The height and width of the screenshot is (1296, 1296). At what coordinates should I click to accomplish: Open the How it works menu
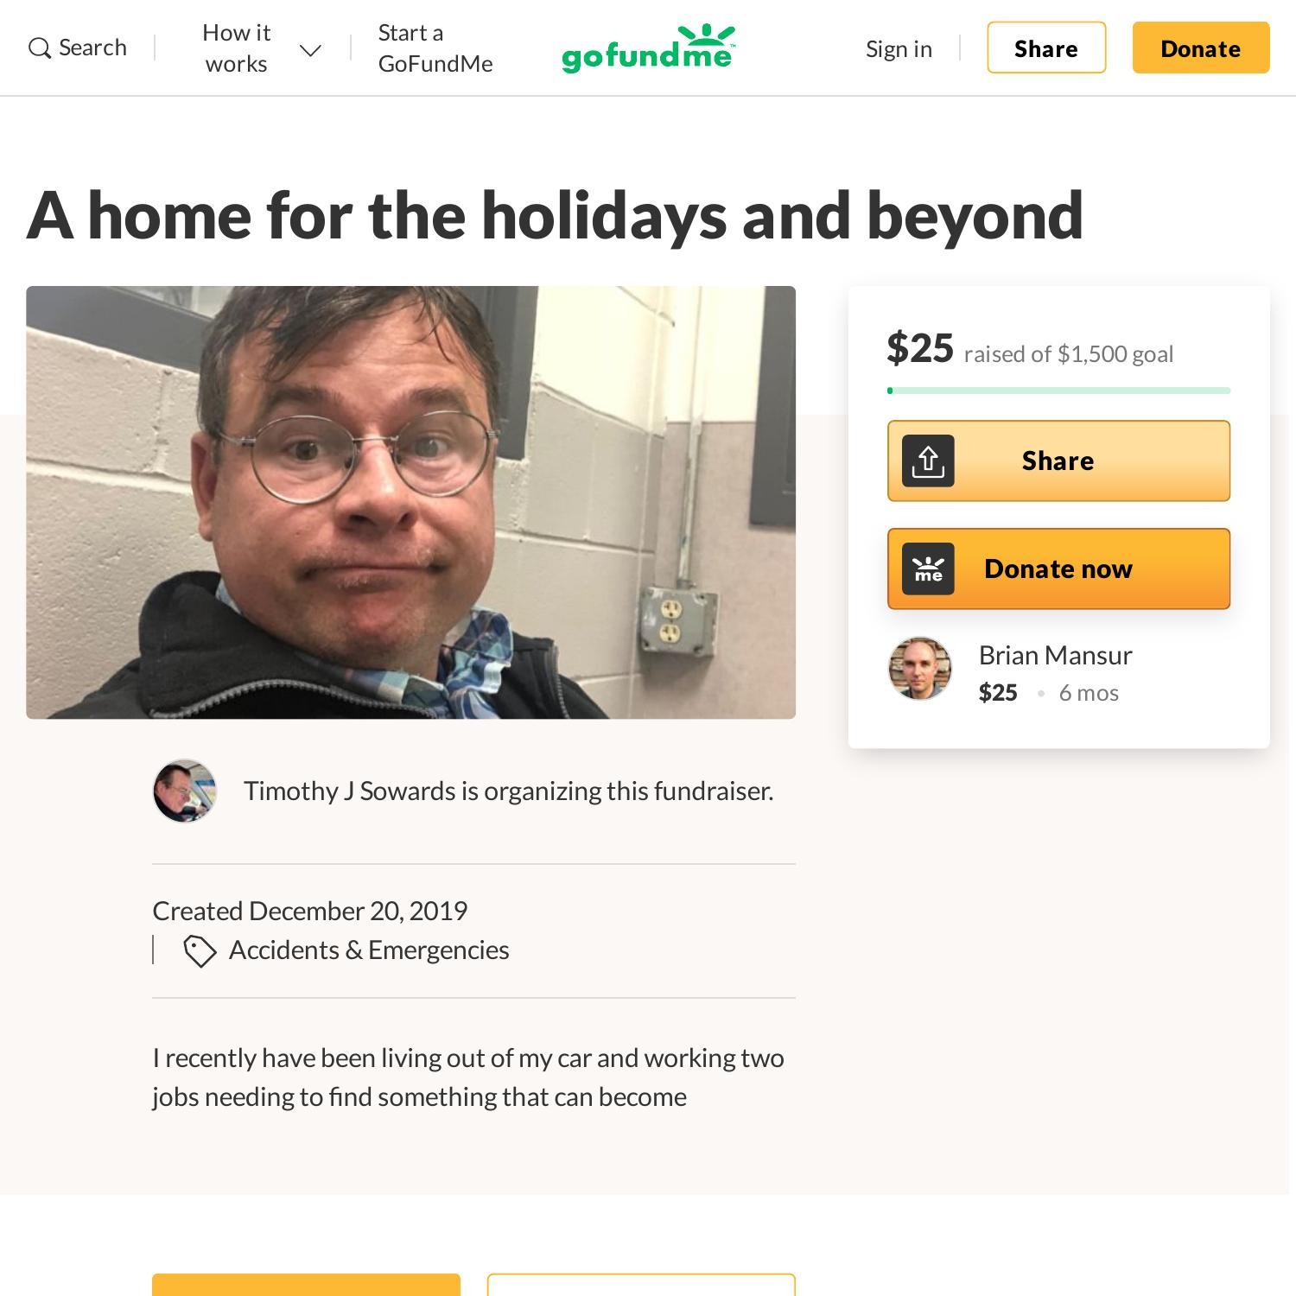pyautogui.click(x=237, y=48)
